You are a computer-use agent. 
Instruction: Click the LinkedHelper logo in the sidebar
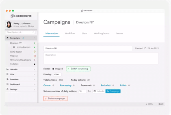(21, 16)
